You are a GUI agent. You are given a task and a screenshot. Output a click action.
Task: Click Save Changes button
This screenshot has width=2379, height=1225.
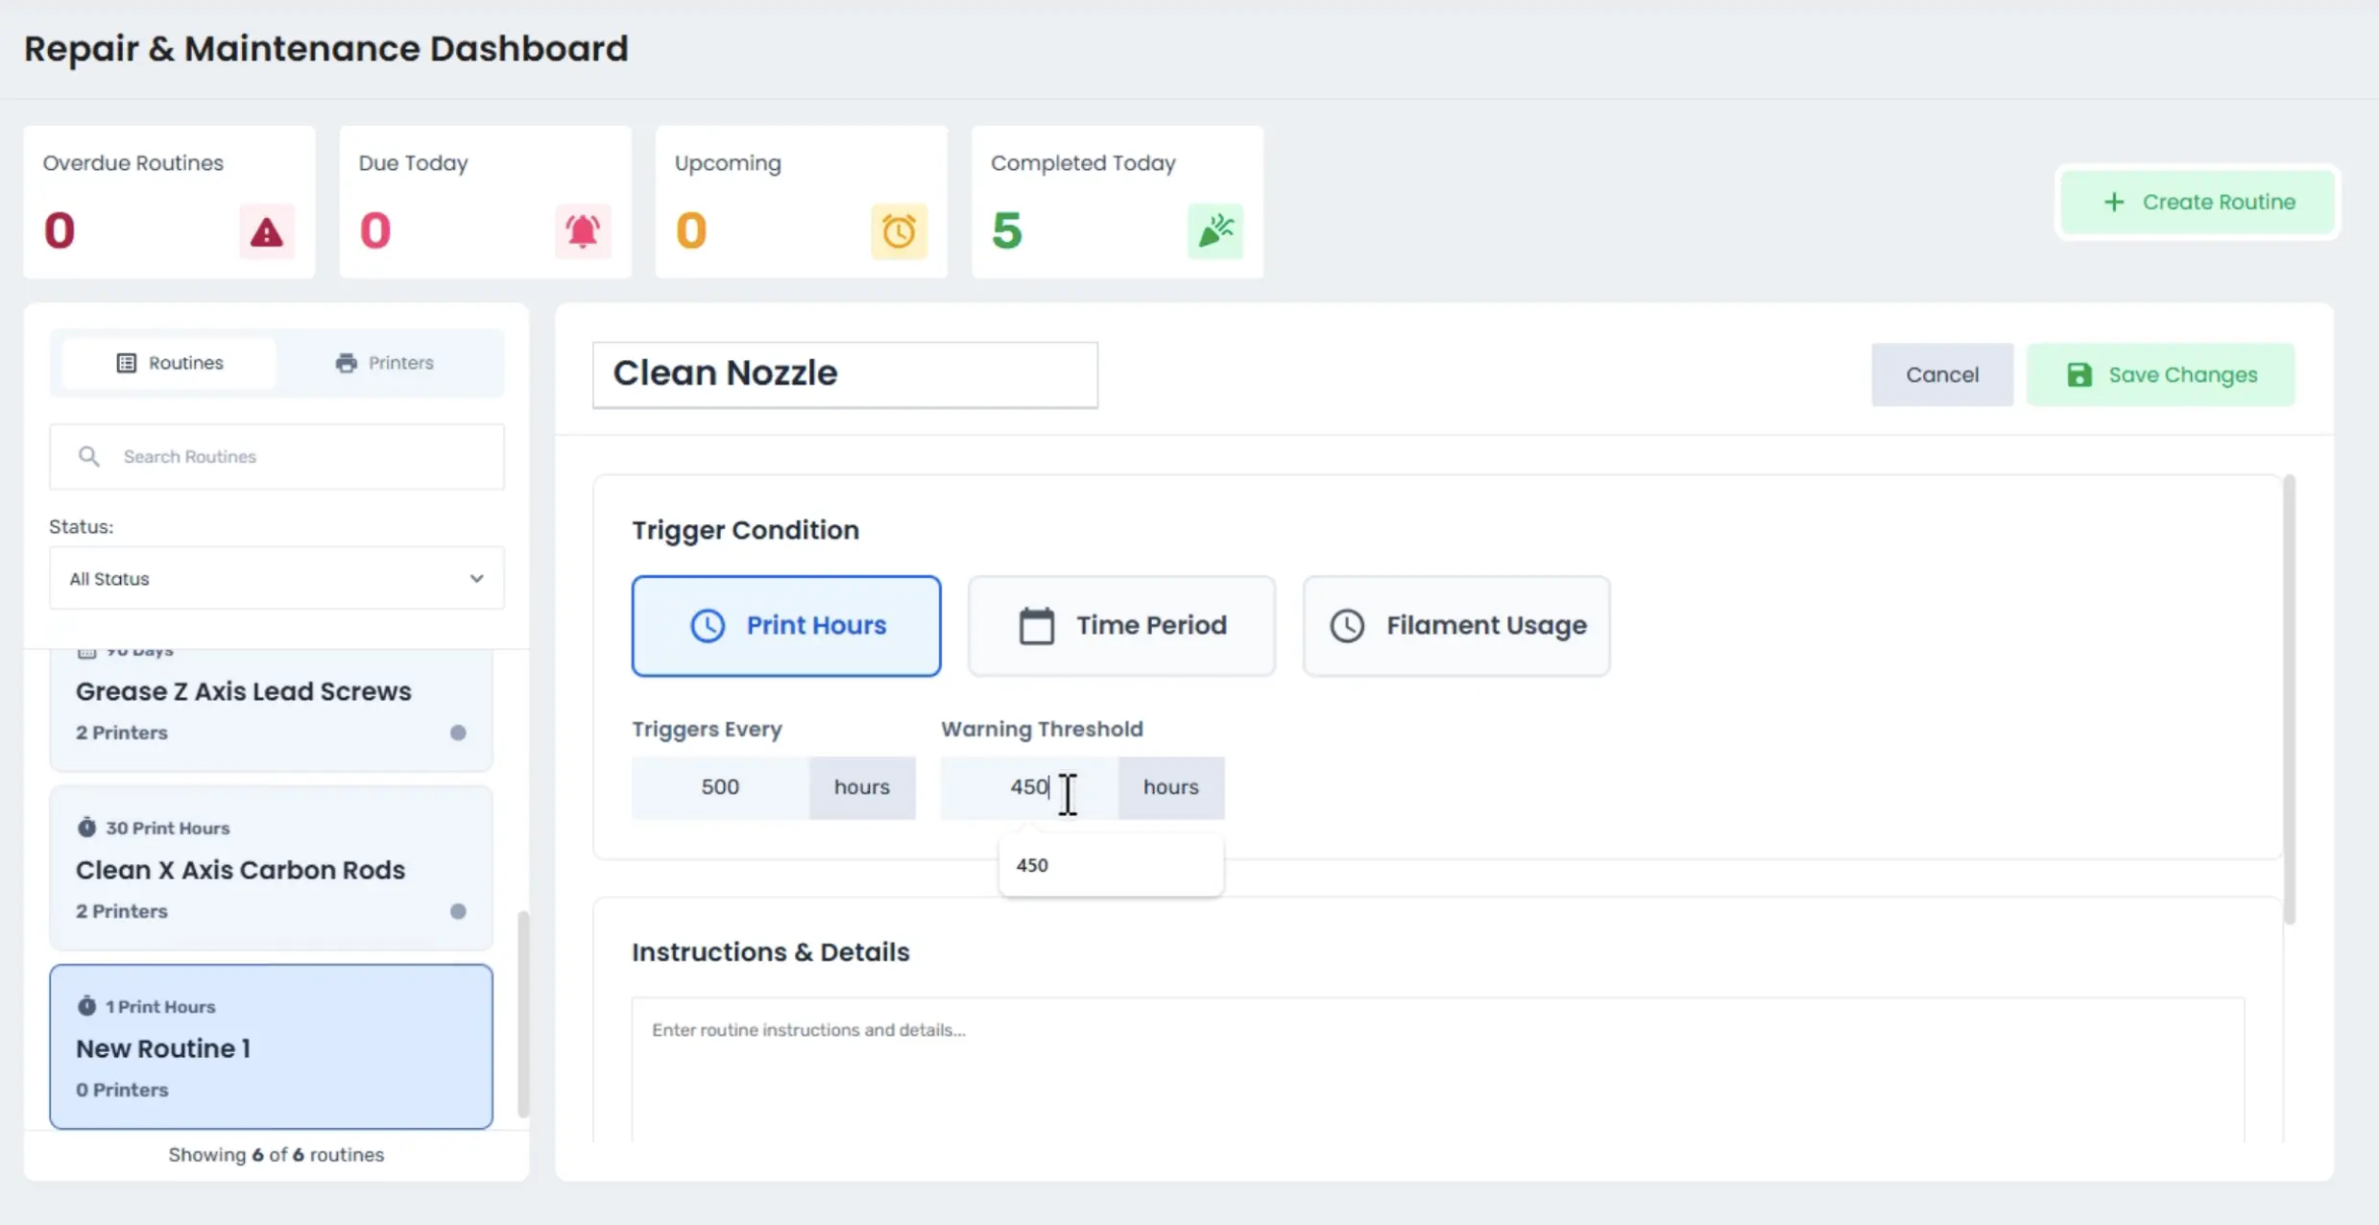coord(2160,374)
